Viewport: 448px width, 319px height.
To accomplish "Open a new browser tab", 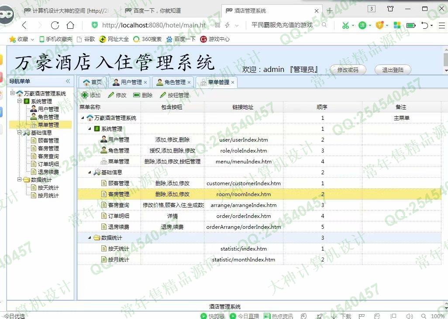I will [x=330, y=11].
